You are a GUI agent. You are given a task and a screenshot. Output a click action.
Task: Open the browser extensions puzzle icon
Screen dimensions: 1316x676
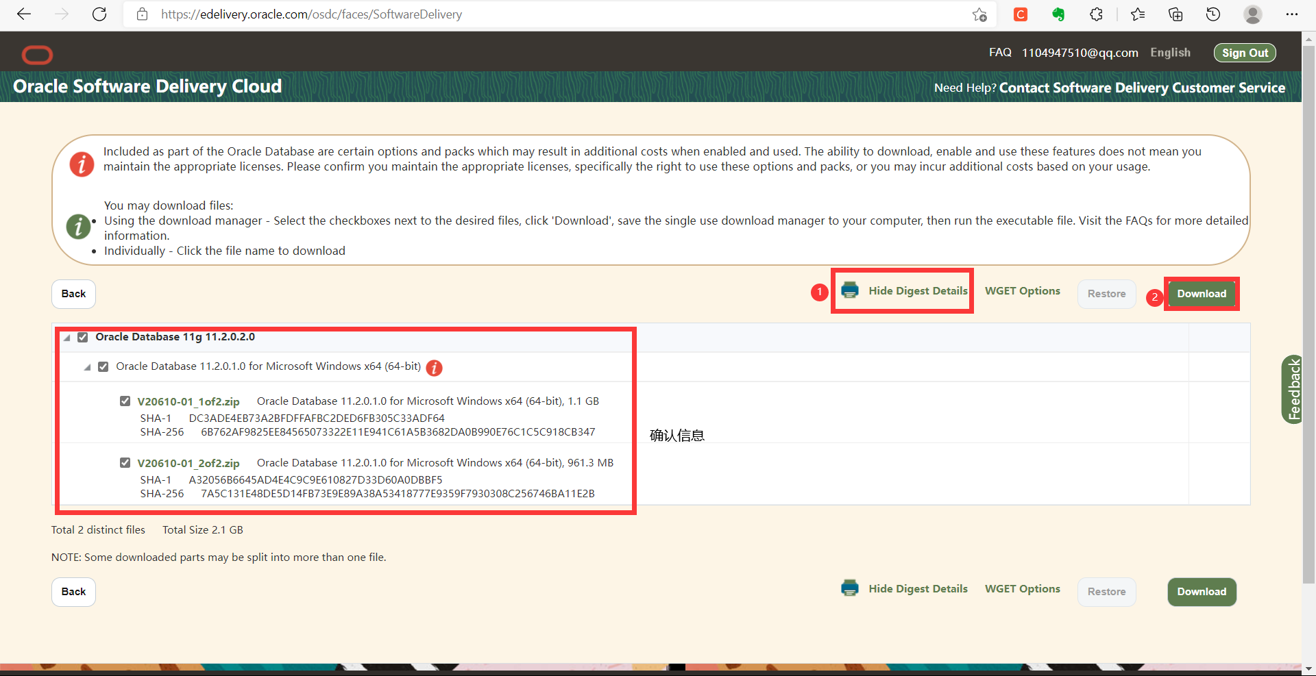1096,14
